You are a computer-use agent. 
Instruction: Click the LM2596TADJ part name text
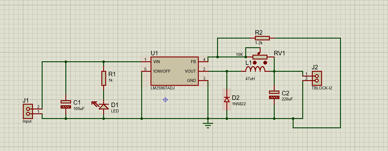[x=163, y=89]
